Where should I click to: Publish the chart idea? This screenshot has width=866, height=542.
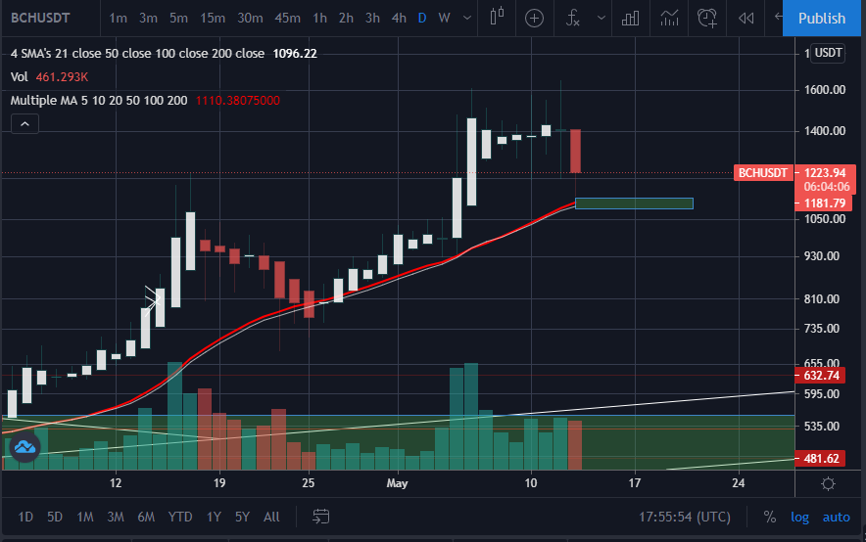[x=822, y=19]
